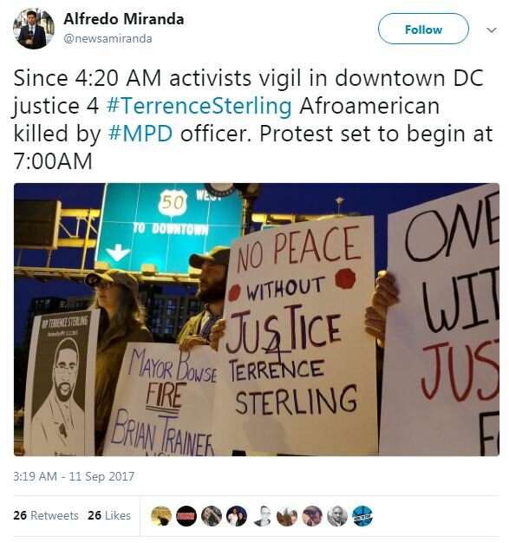Click the seventh liker avatar with hat

pos(312,516)
